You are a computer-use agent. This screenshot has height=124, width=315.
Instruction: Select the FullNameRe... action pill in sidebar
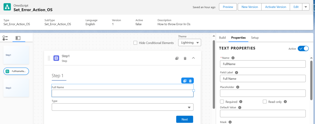pyautogui.click(x=16, y=71)
